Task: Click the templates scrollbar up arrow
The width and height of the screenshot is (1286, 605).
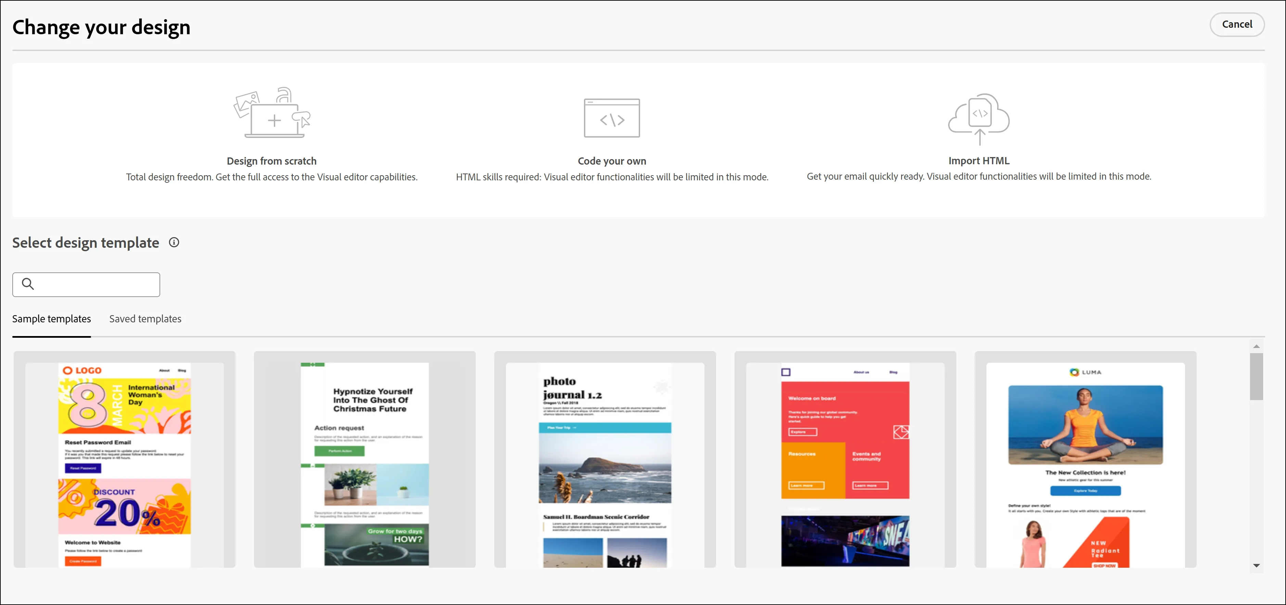Action: click(1256, 346)
